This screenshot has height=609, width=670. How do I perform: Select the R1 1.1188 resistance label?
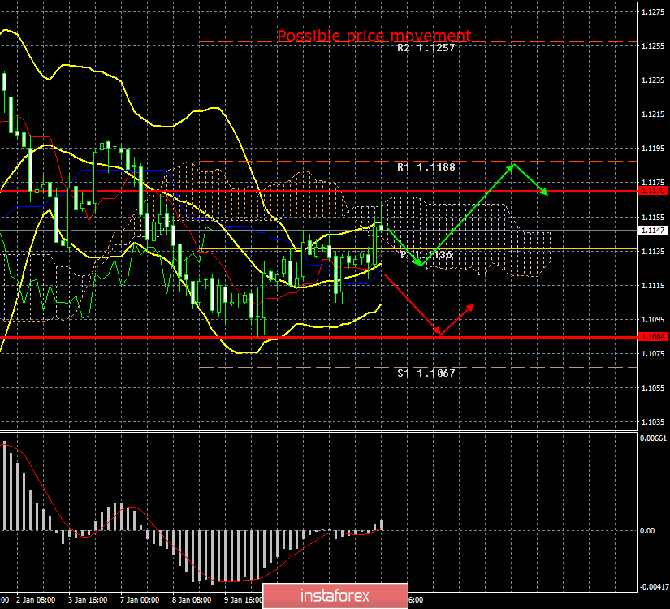[426, 167]
